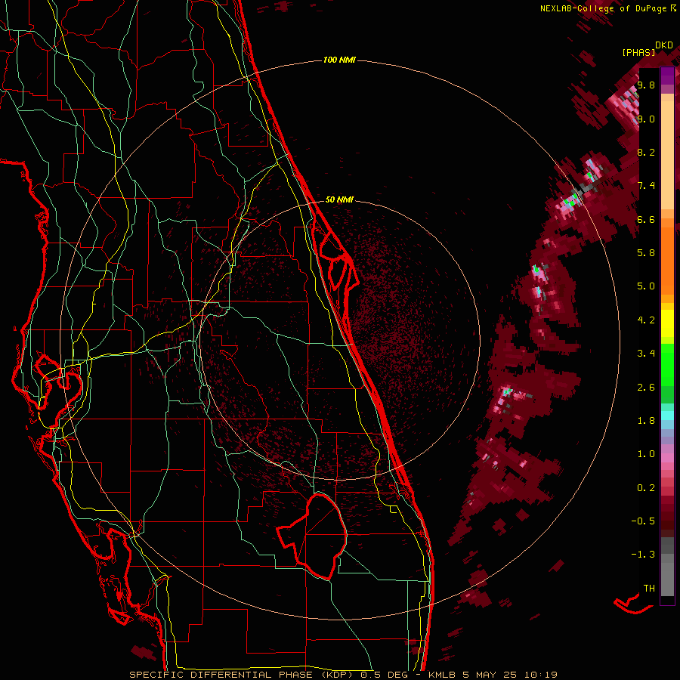Click the 4.2 scale value
The height and width of the screenshot is (680, 680).
click(646, 320)
